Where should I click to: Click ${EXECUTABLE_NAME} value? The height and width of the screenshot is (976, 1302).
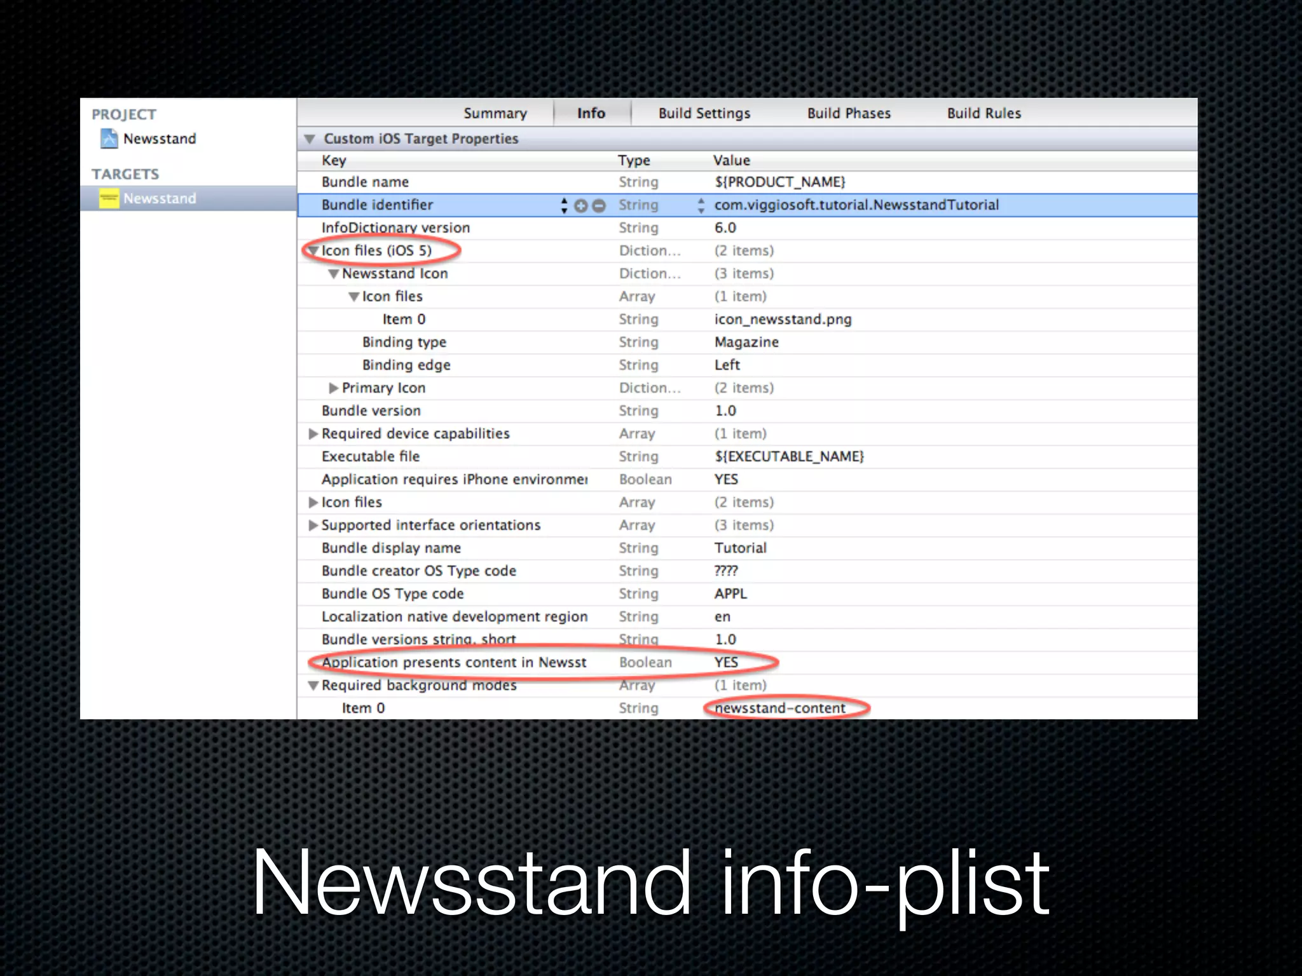(x=789, y=457)
